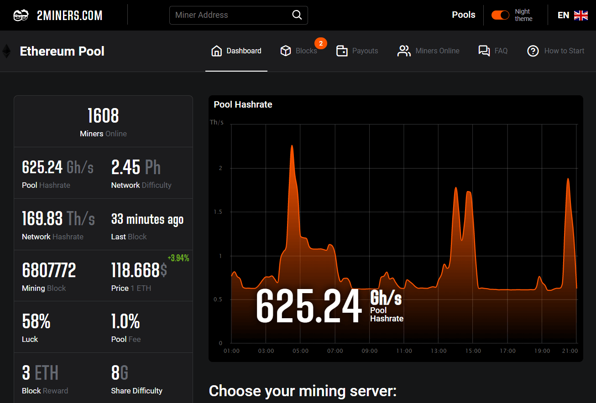596x403 pixels.
Task: Click the search magnifier icon
Action: tap(297, 15)
